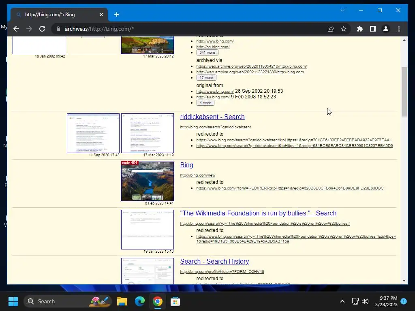Click the Wikimedia search query URL
The image size is (415, 311).
tap(265, 224)
